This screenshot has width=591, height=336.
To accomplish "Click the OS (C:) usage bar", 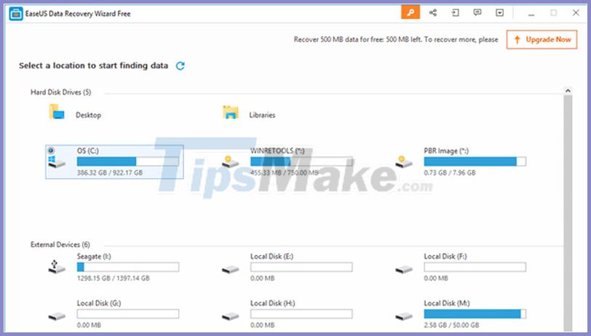I will [128, 161].
